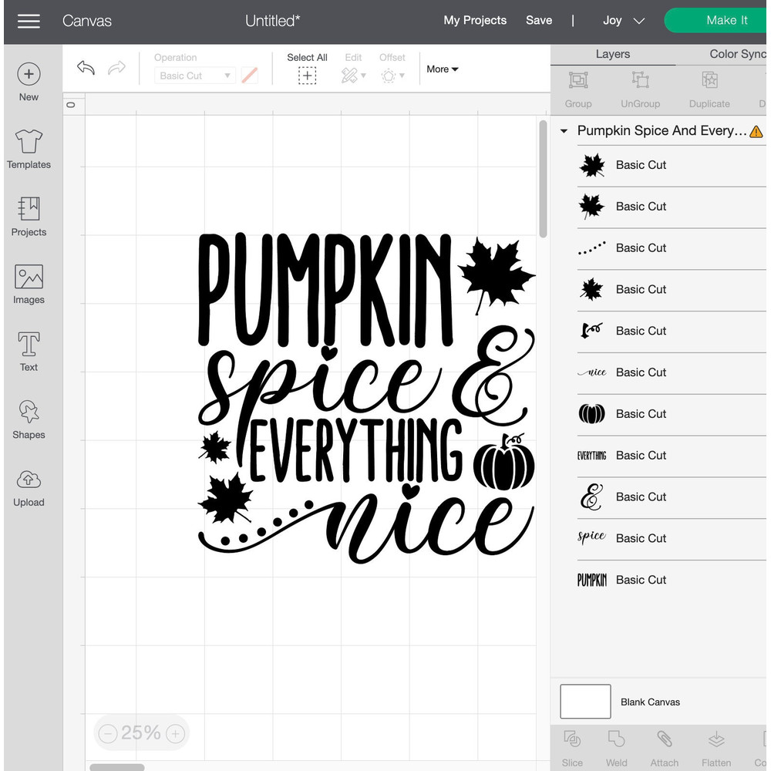The image size is (771, 771).
Task: Open the Operation dropdown
Action: tap(194, 75)
